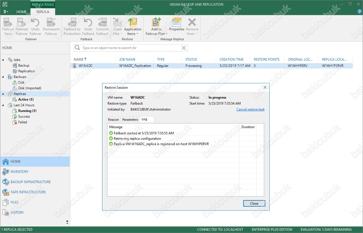This screenshot has width=363, height=233.
Task: Open the main hamburger menu
Action: click(6, 12)
